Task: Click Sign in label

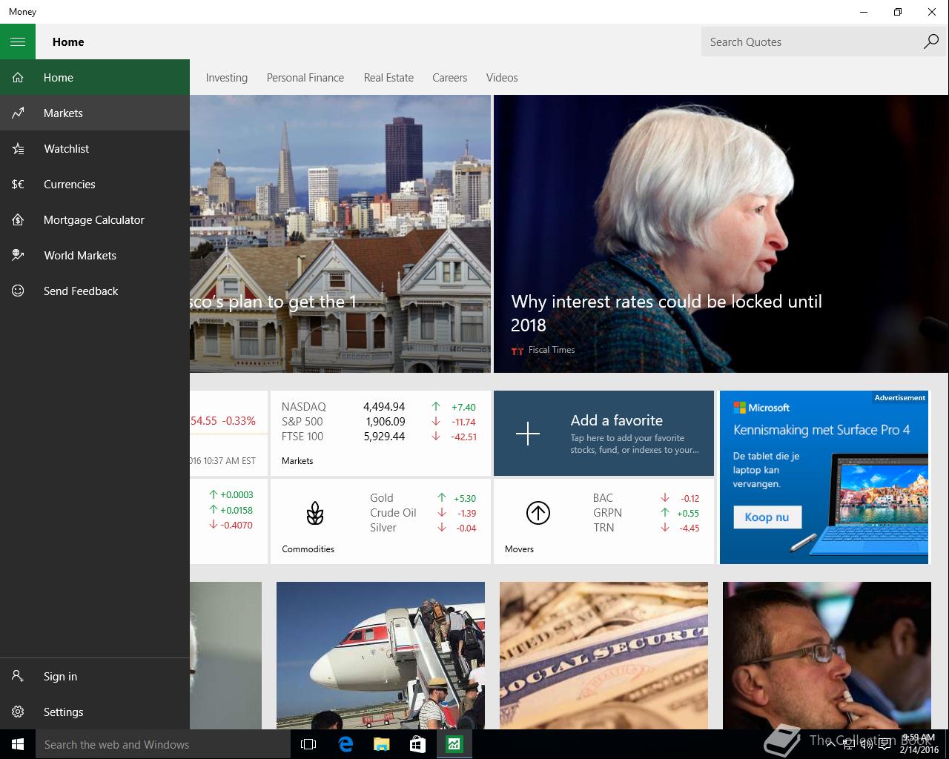Action: 60,676
